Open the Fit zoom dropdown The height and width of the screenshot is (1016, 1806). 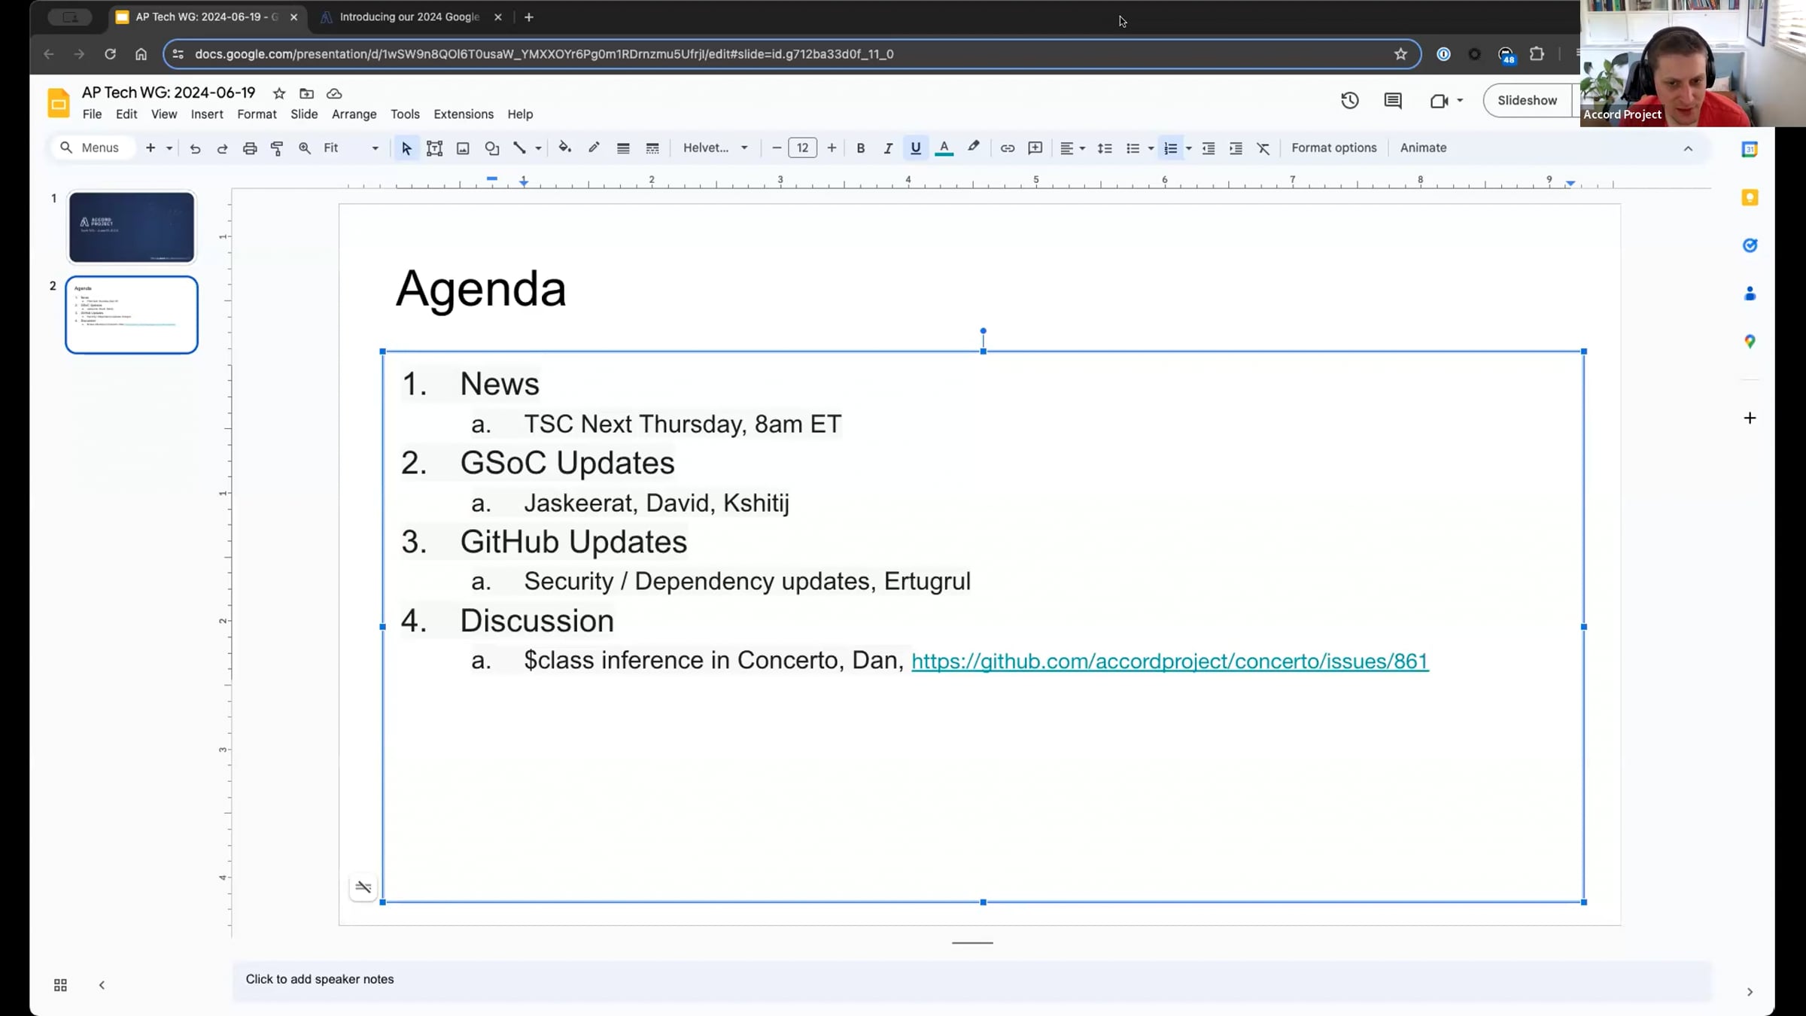pyautogui.click(x=351, y=148)
